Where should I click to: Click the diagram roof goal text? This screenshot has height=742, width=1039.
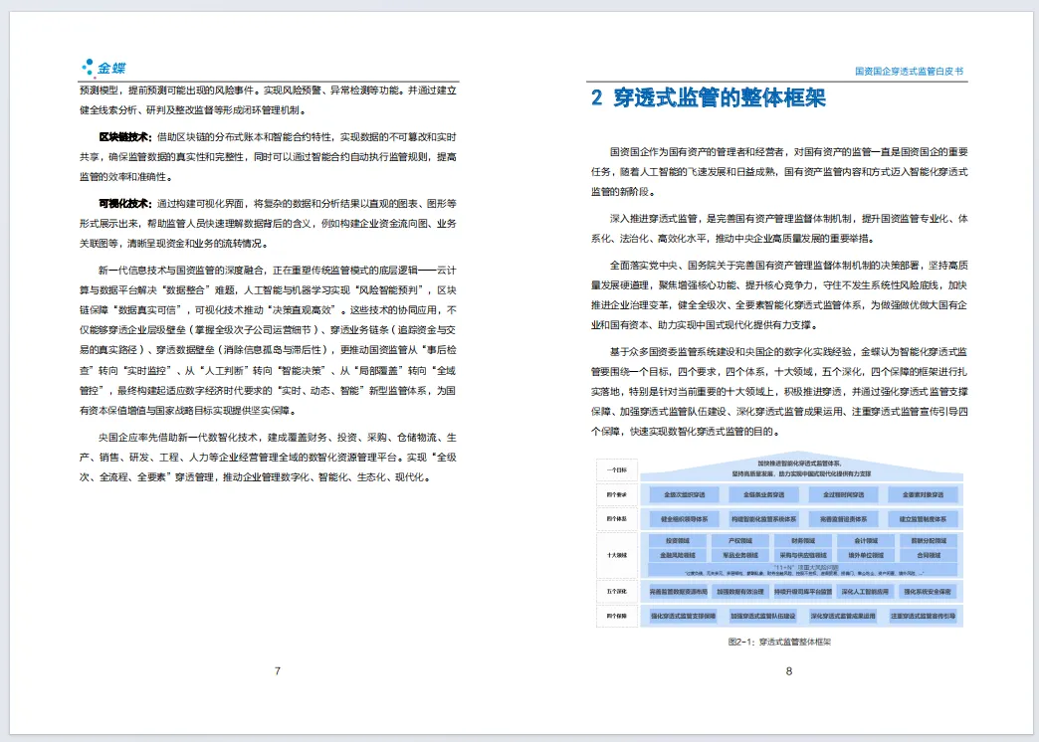[x=801, y=468]
